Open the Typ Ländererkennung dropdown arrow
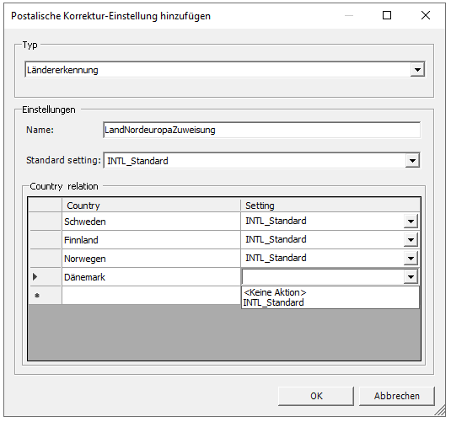This screenshot has width=451, height=422. pos(417,70)
